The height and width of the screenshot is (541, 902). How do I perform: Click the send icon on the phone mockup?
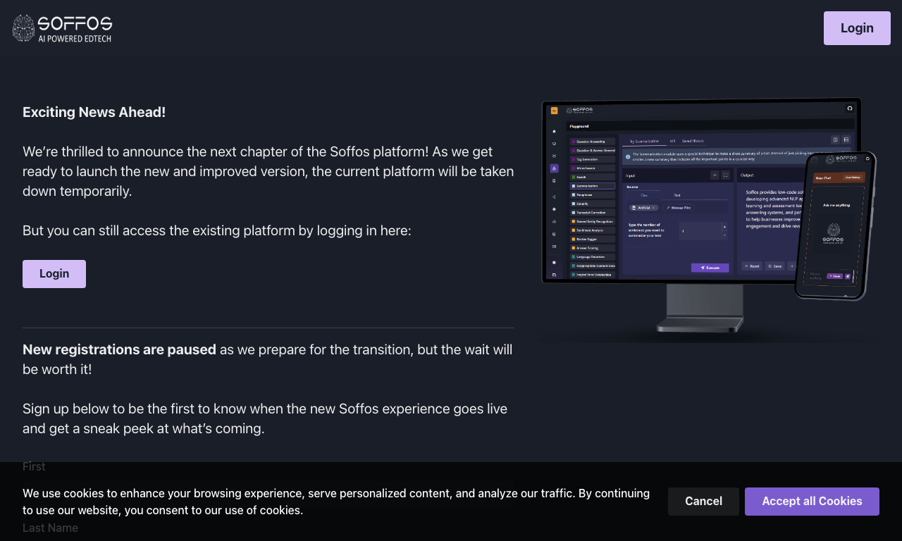coord(848,276)
